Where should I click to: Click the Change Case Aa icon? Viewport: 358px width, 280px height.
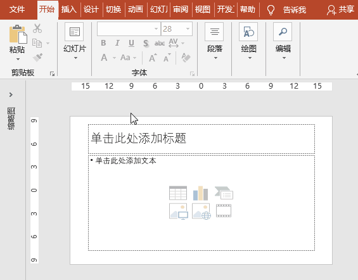[x=125, y=58]
